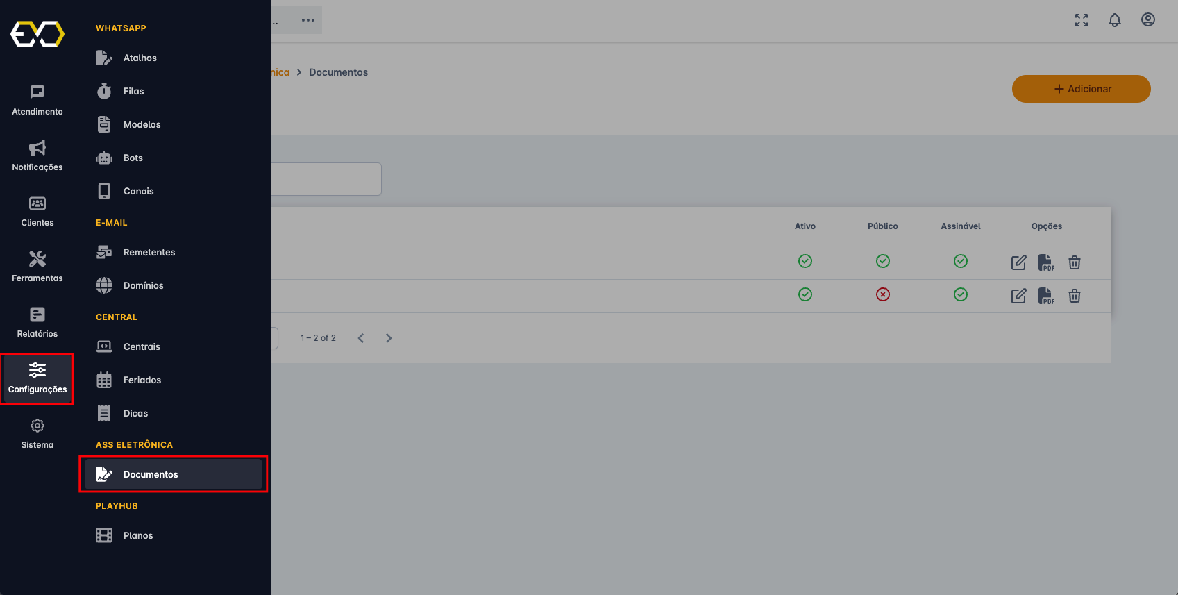The width and height of the screenshot is (1178, 595).
Task: Toggle Assinável status in second row
Action: tap(961, 294)
